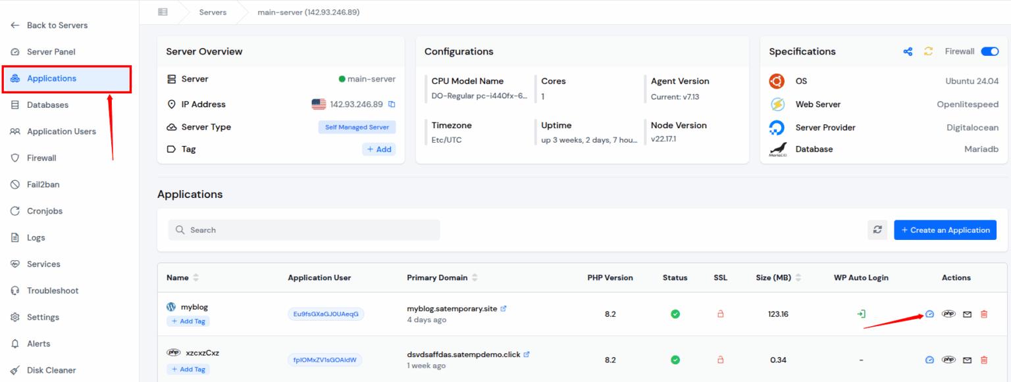Open myblog.satemporary.site external link

pos(504,308)
